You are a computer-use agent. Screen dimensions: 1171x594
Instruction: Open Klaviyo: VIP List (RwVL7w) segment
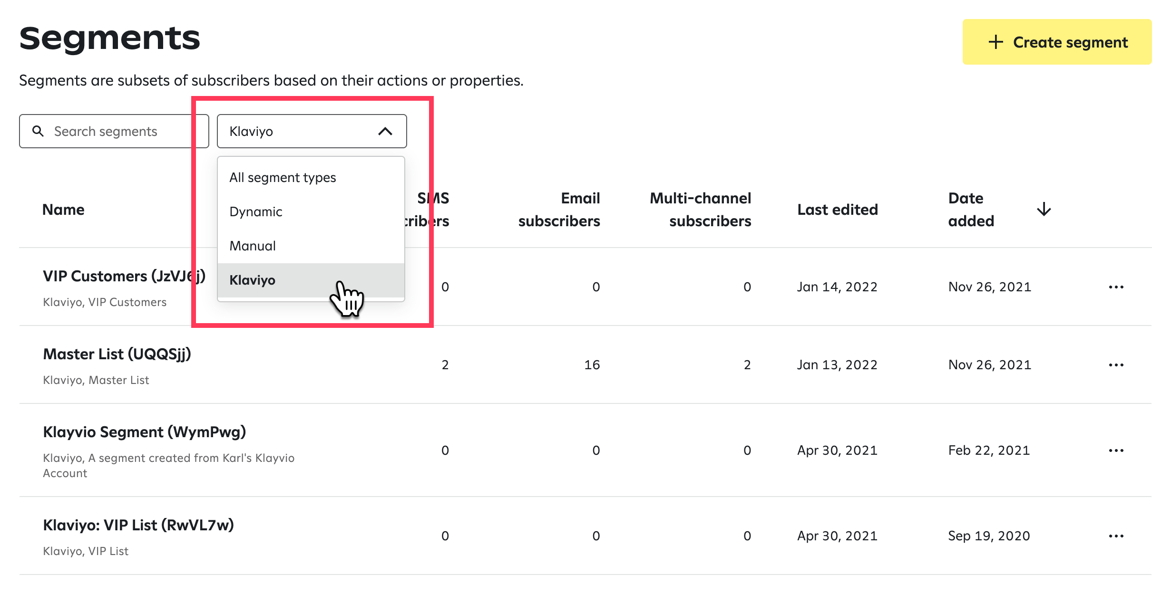(138, 525)
